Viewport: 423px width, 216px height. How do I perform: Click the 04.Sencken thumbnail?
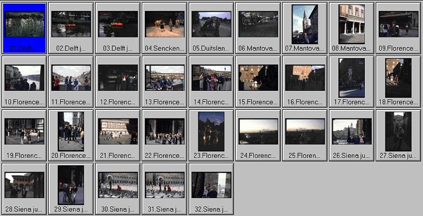point(164,24)
